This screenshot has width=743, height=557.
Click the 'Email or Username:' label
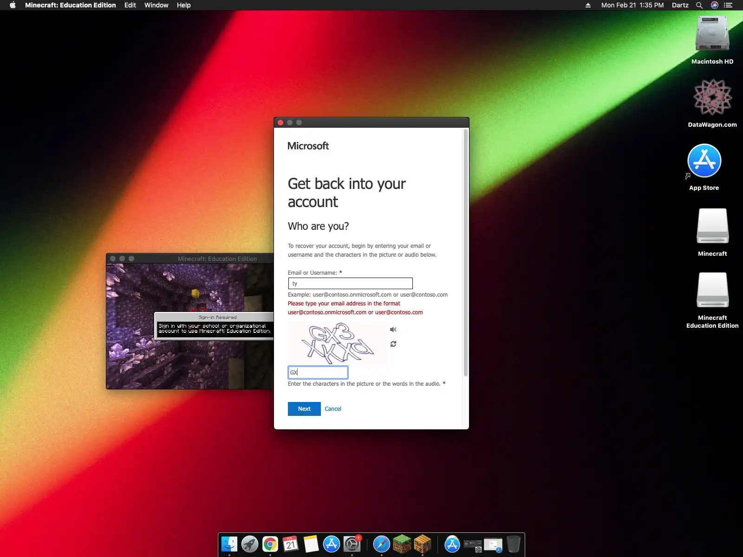[x=313, y=273]
